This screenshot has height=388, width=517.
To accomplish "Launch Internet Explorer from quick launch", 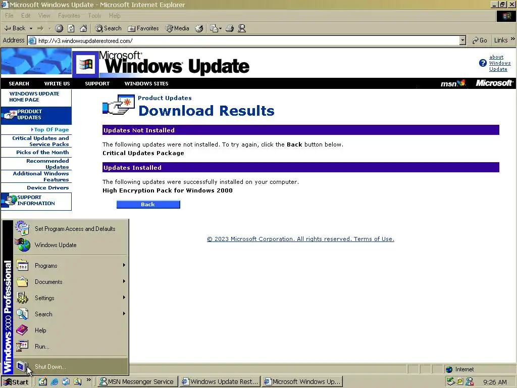I will tap(55, 381).
